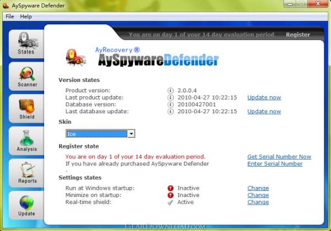
Task: Go to the Shield section
Action: tap(26, 108)
